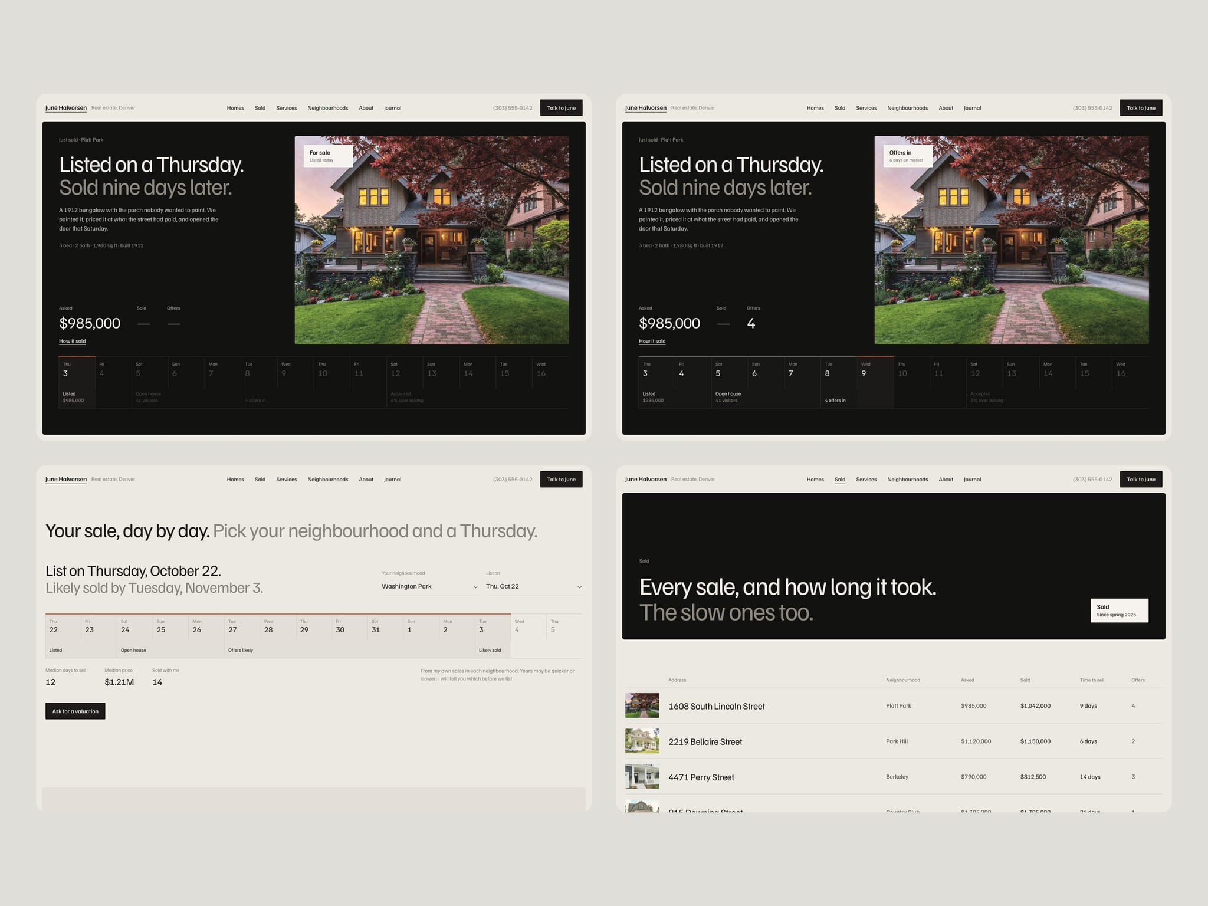Viewport: 1208px width, 906px height.
Task: Select the underlined 'Sold' nav item on the 'Every sale' page
Action: click(x=840, y=480)
